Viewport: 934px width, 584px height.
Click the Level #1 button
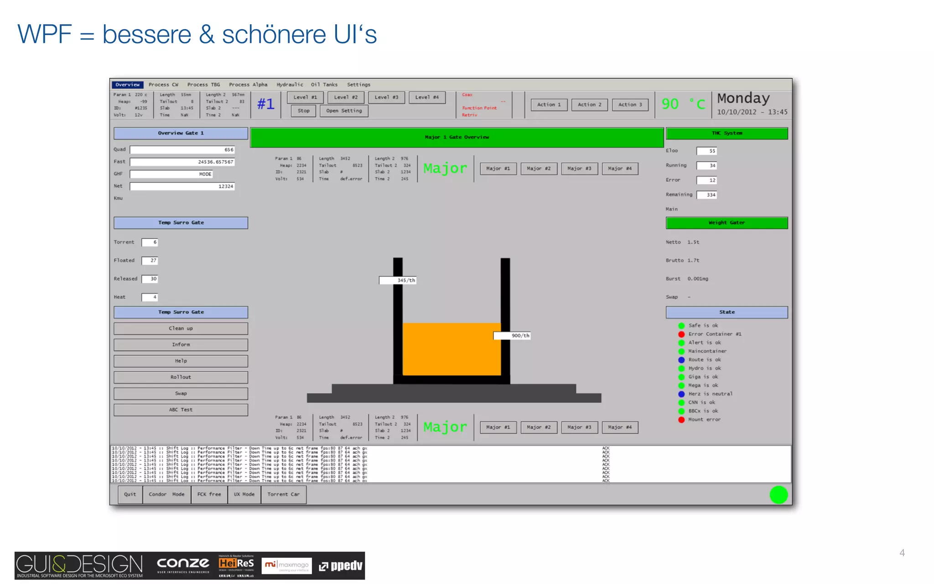click(x=305, y=97)
